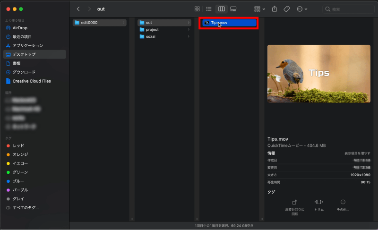Click the Share toolbar icon
The image size is (378, 230).
(275, 9)
